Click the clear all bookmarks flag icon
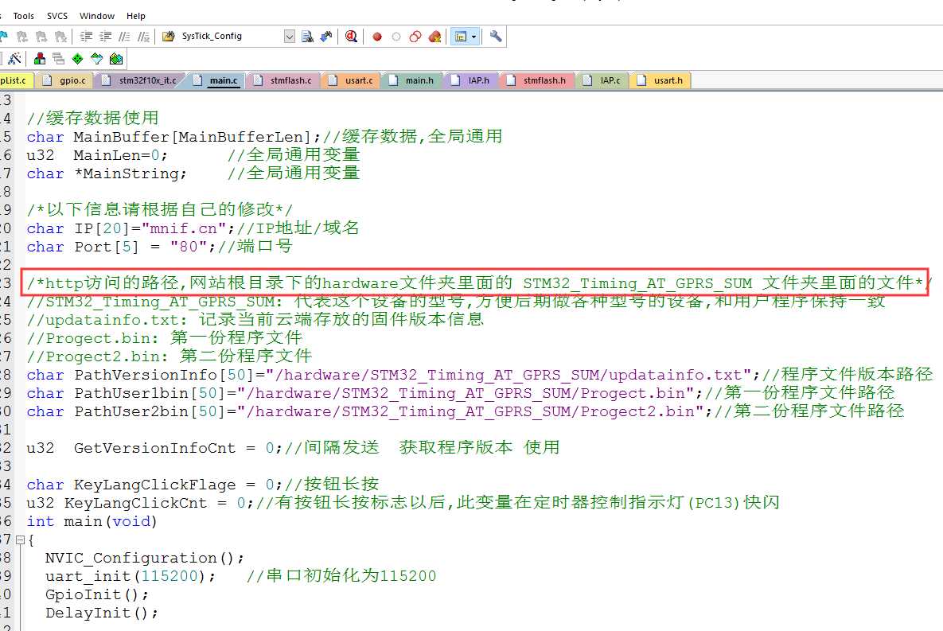This screenshot has height=631, width=943. coord(60,37)
